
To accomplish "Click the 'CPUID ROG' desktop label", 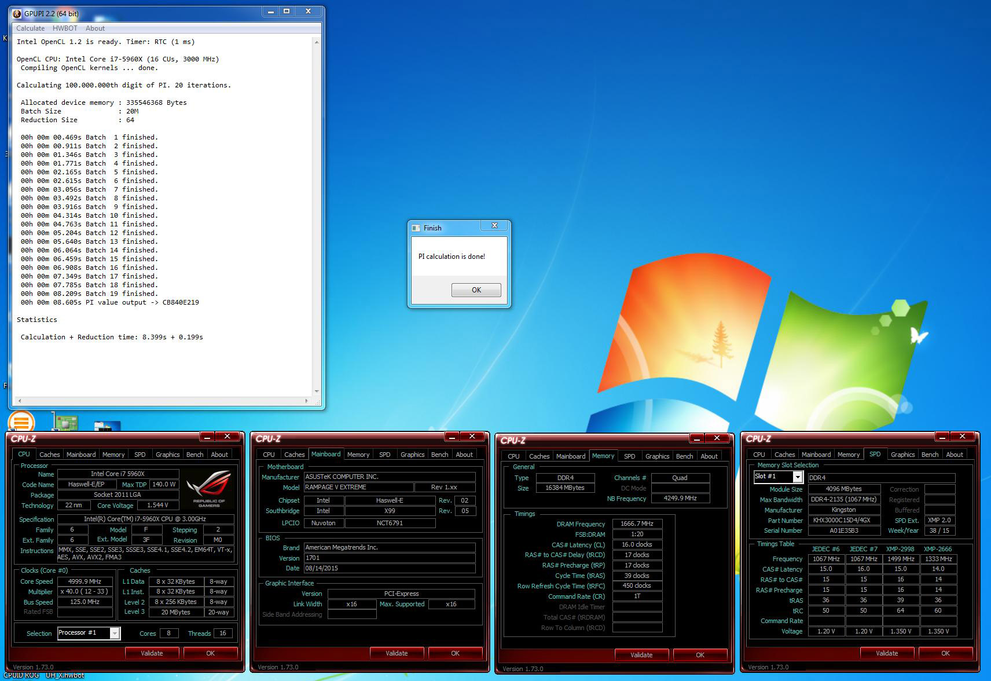I will tap(21, 675).
